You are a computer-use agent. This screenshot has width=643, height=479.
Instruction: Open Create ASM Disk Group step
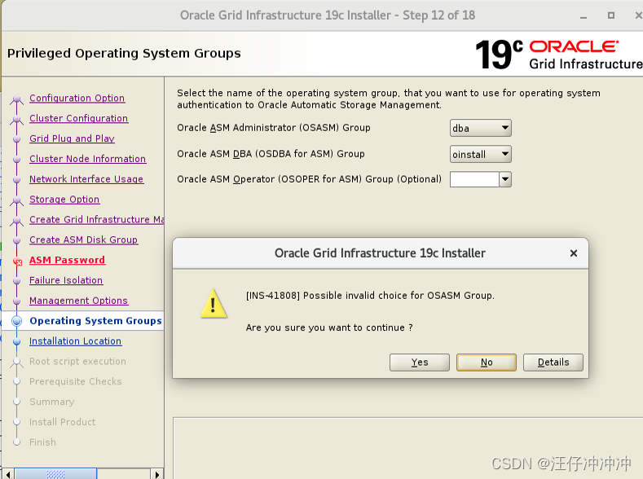click(x=84, y=239)
